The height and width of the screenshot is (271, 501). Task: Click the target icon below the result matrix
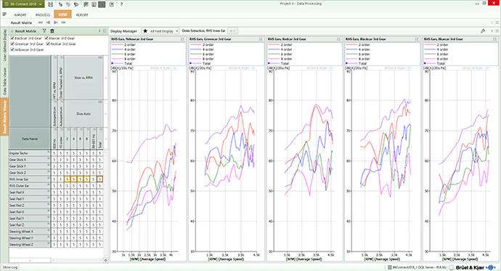point(106,260)
